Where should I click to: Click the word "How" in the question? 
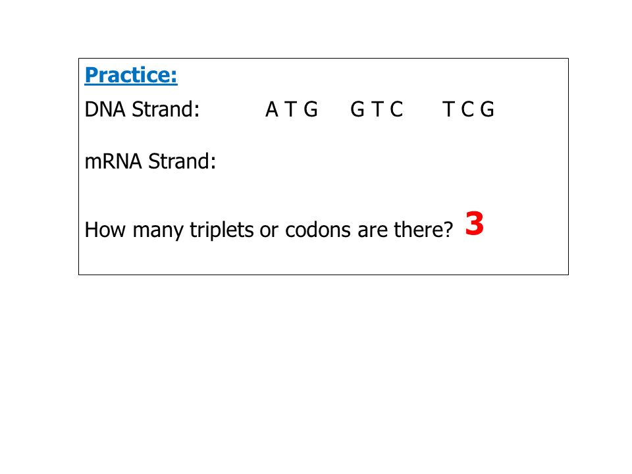click(x=105, y=230)
